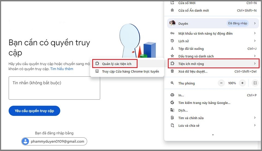
Task: Click the Ctrl+Shift+Del shortcut text
Action: tap(245, 71)
